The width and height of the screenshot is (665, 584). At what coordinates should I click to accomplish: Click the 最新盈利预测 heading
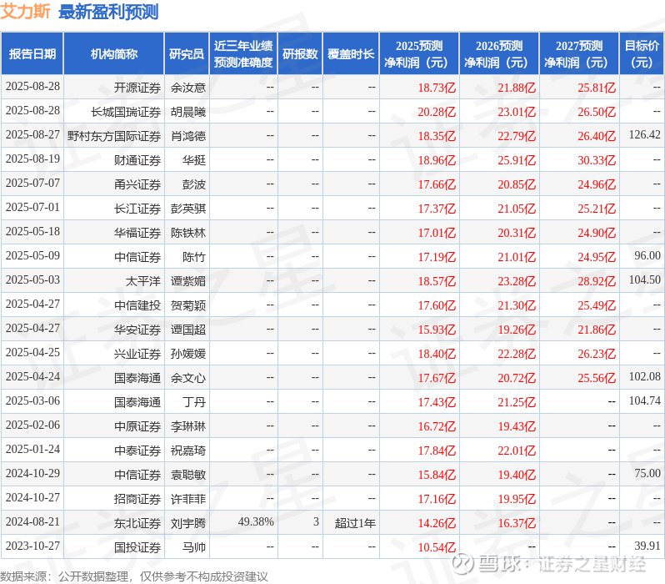(x=108, y=12)
